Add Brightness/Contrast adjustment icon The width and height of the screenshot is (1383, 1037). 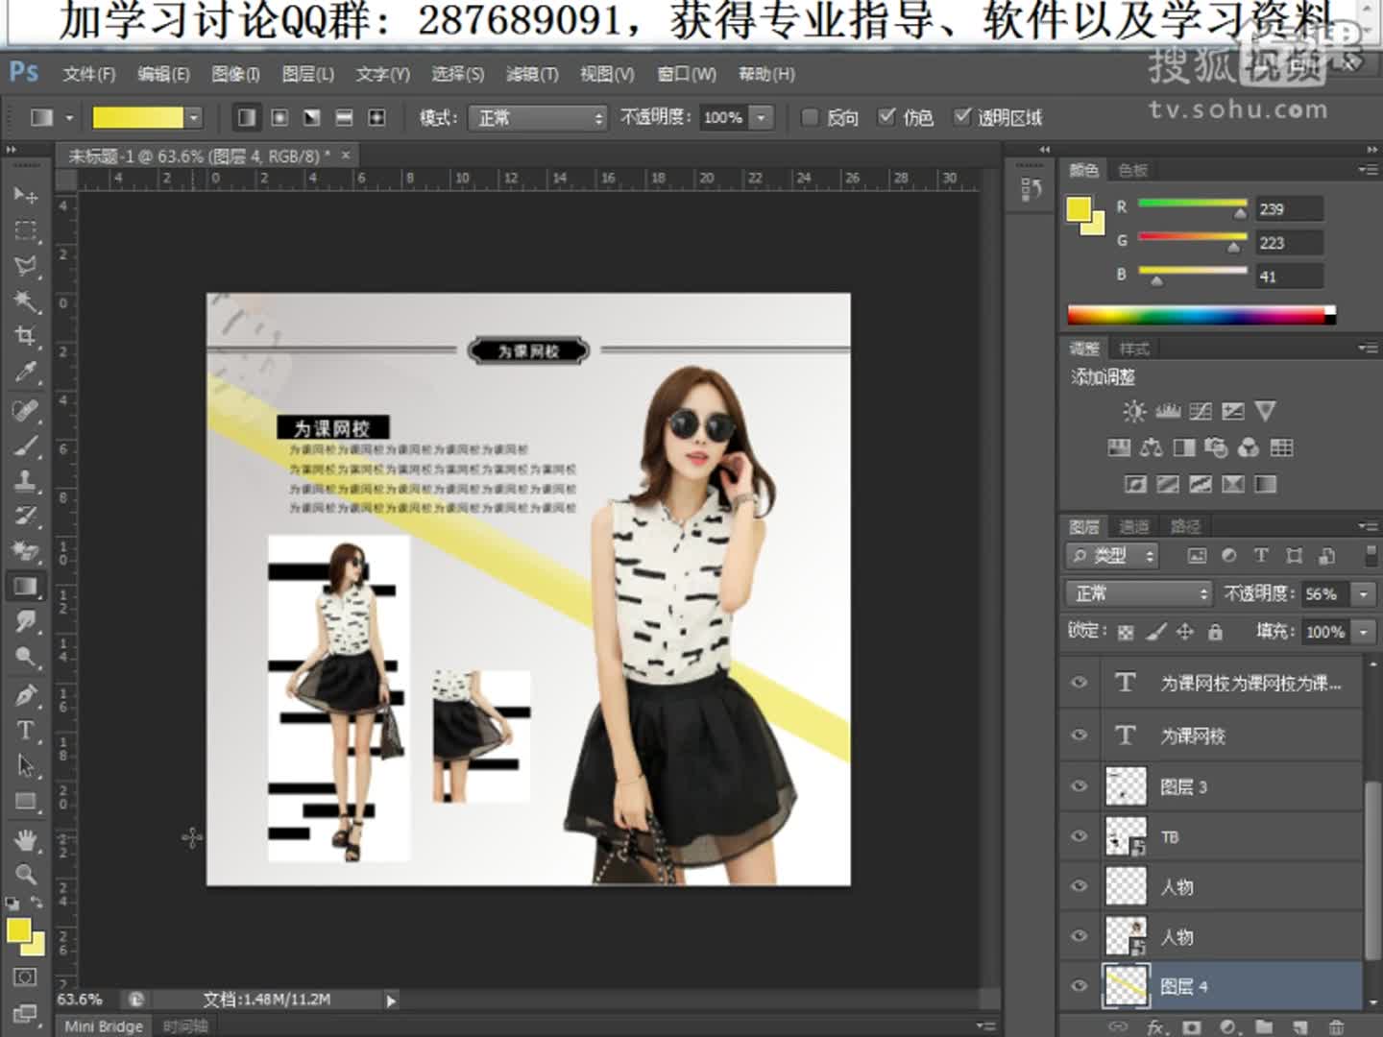tap(1134, 411)
